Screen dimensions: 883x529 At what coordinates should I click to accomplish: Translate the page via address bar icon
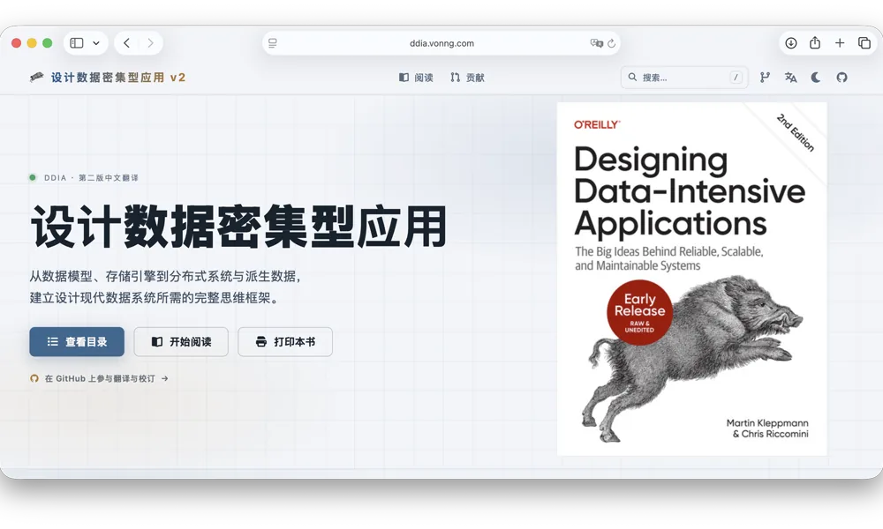click(595, 42)
